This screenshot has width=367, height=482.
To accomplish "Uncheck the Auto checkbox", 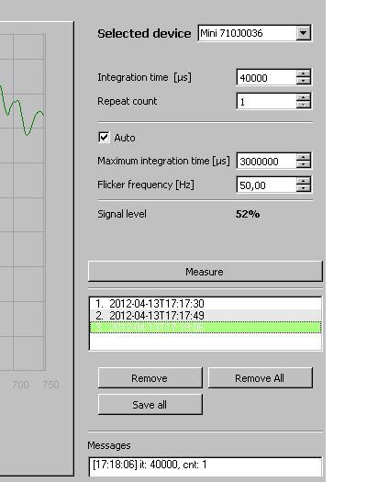I will (x=104, y=137).
